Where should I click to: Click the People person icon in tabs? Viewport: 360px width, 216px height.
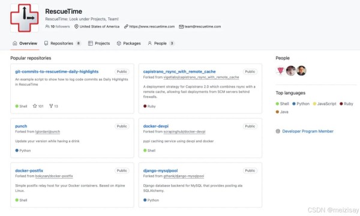tap(149, 43)
